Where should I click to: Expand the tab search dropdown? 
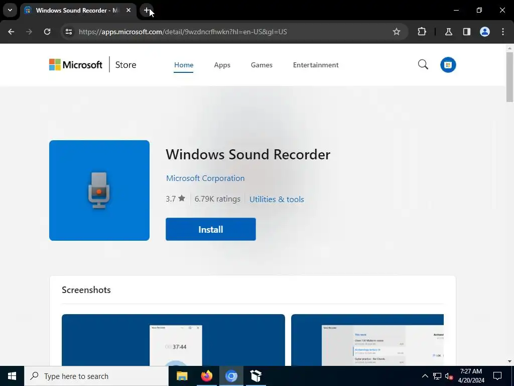tap(10, 10)
